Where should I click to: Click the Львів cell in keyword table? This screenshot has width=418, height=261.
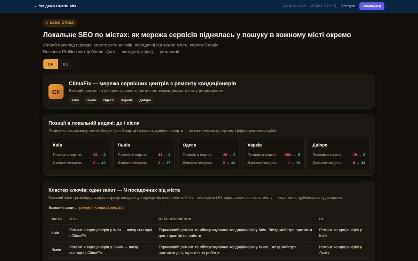(56, 250)
